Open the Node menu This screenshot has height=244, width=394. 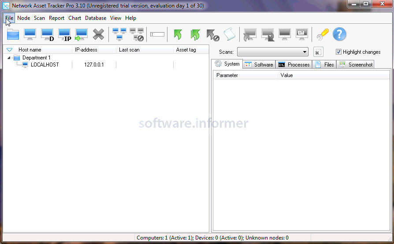[x=24, y=18]
